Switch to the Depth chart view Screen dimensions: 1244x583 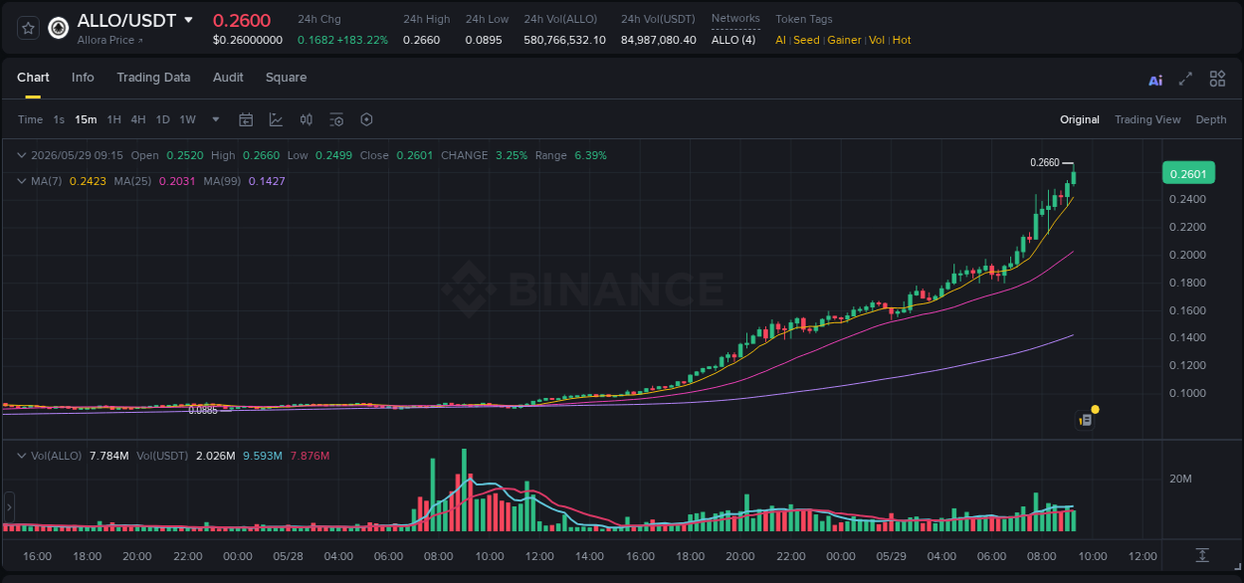[x=1211, y=119]
